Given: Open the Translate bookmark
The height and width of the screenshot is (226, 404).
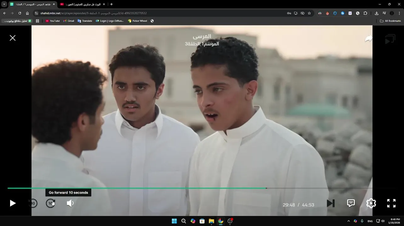Looking at the screenshot, I should coord(85,21).
